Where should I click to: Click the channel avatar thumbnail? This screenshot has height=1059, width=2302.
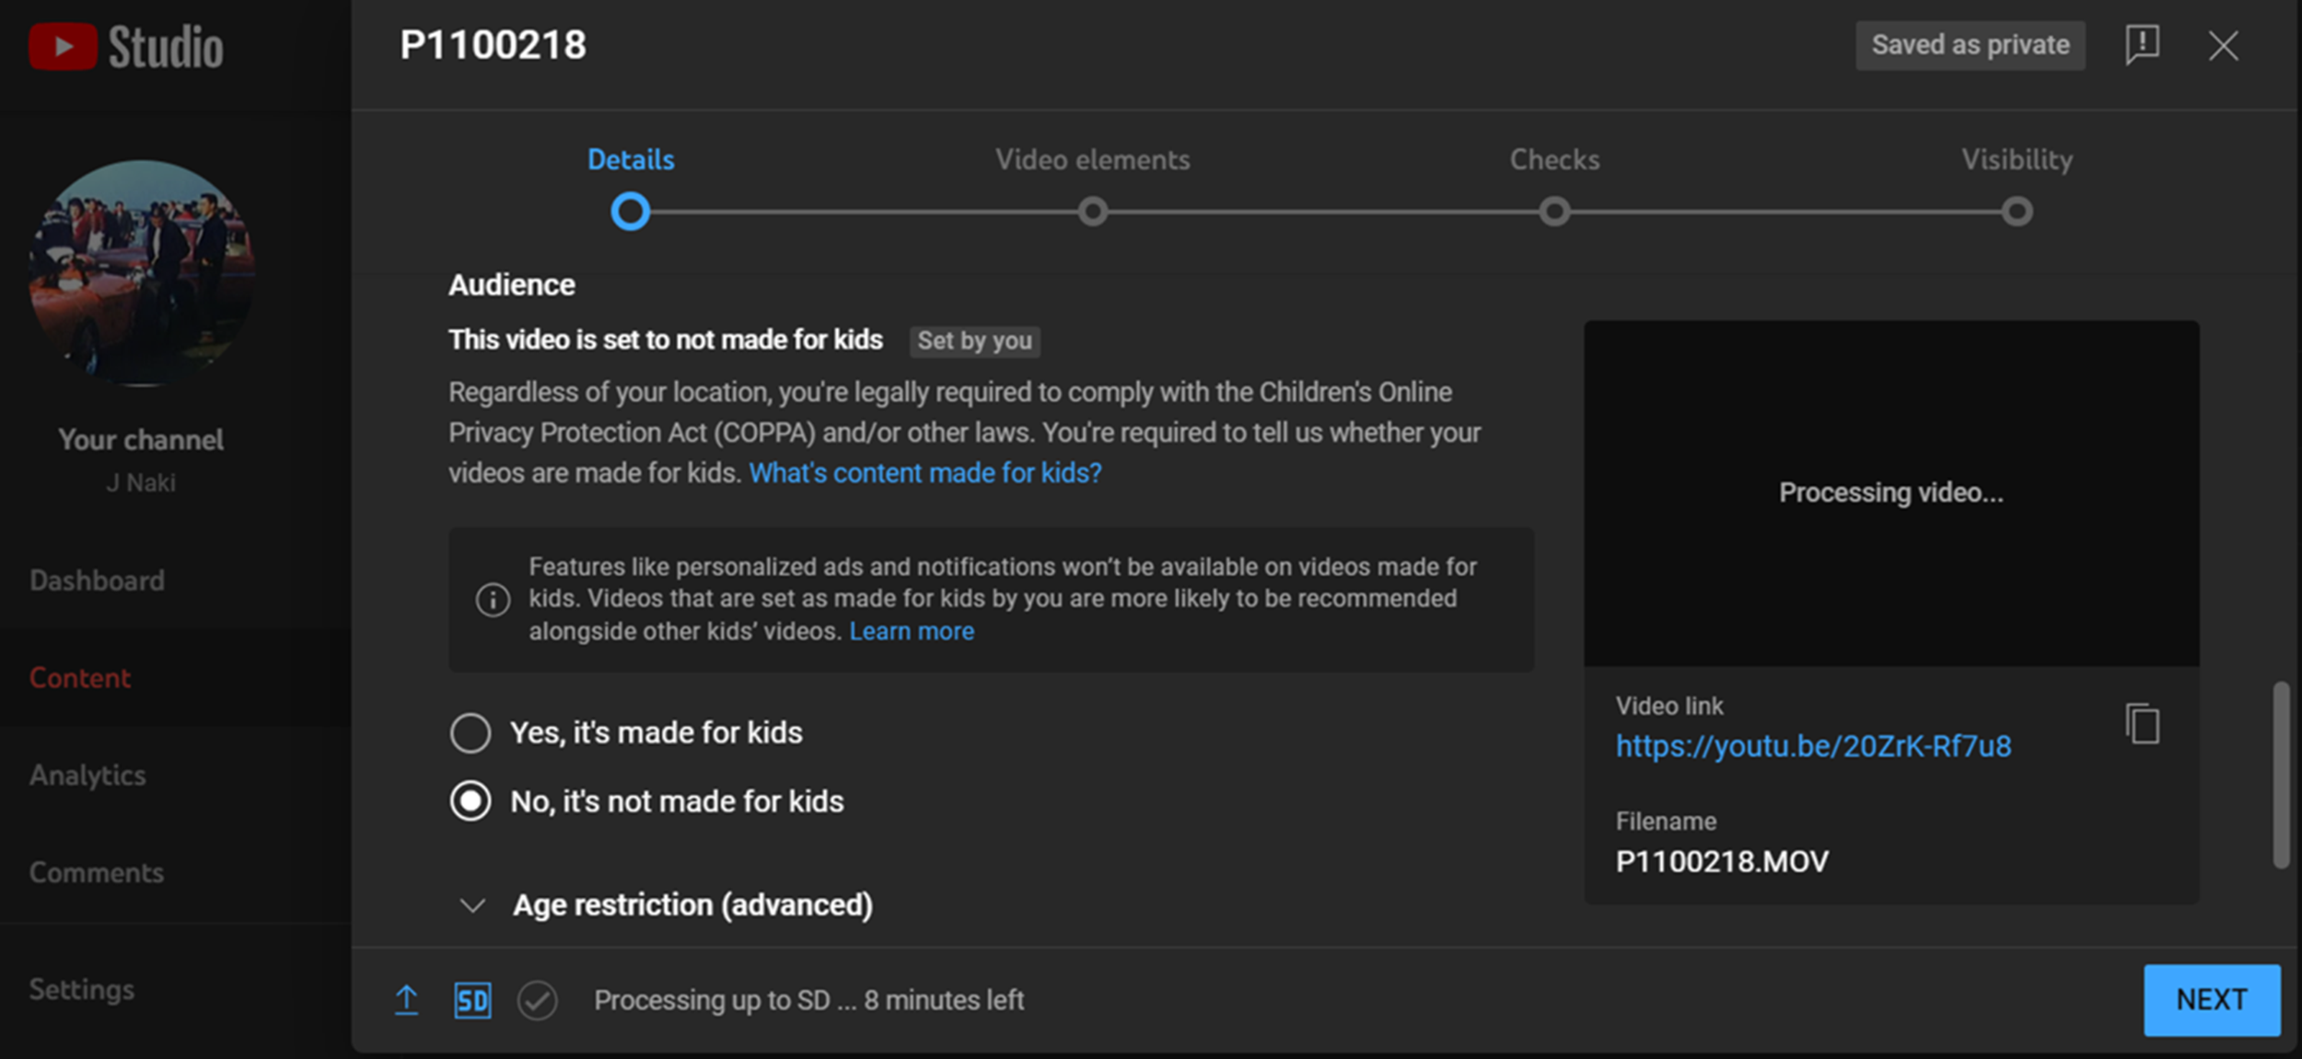point(142,273)
